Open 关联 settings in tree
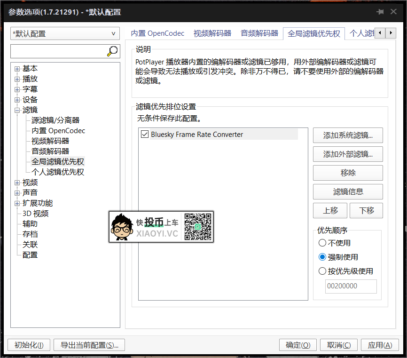Viewport: 407px width, 358px height. [x=30, y=245]
